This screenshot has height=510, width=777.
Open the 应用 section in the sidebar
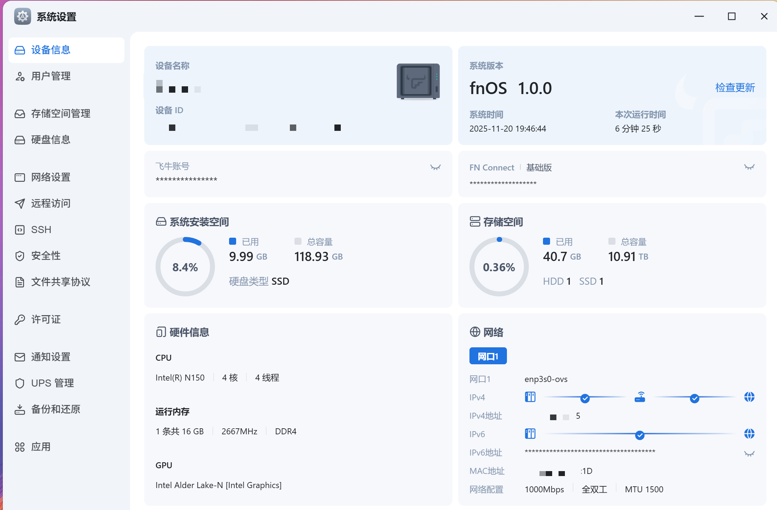coord(41,447)
